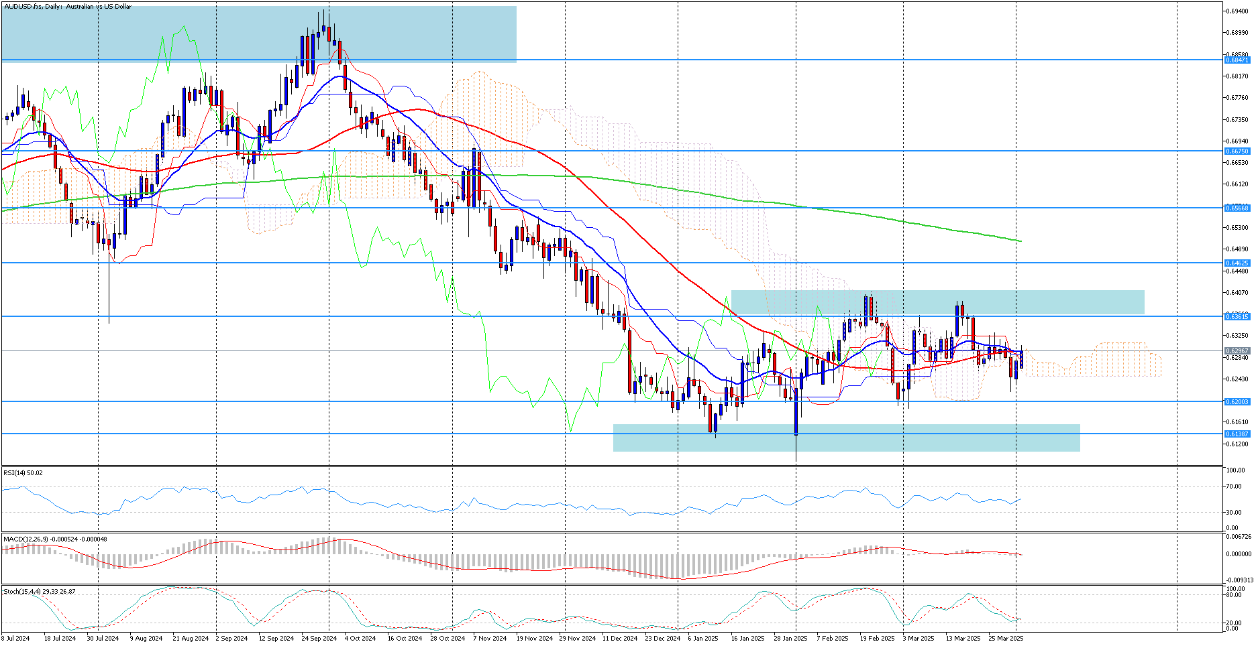Click the 0.61387 price level tag
Image resolution: width=1258 pixels, height=646 pixels.
click(x=1237, y=434)
